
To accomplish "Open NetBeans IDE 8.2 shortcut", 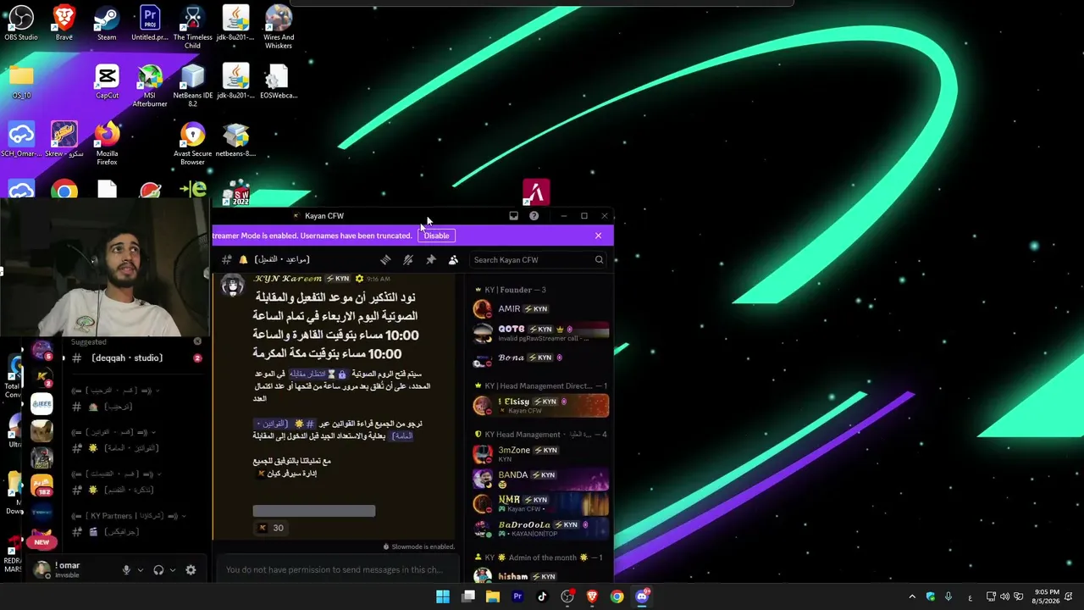I will (192, 86).
